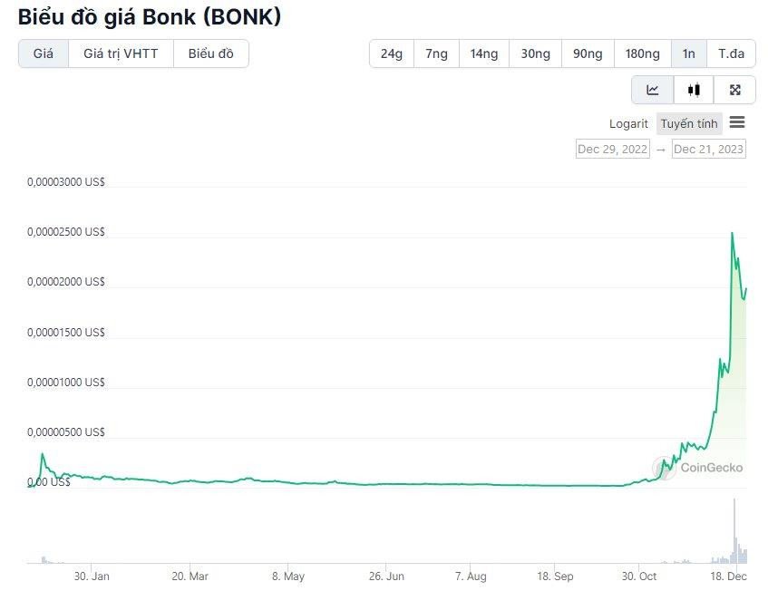
Task: Click the CoinGecko watermark logo
Action: coord(703,469)
